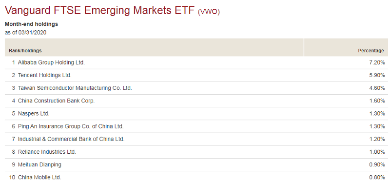Select the 5.90% Tencent percentage
The height and width of the screenshot is (184, 390).
(x=377, y=75)
